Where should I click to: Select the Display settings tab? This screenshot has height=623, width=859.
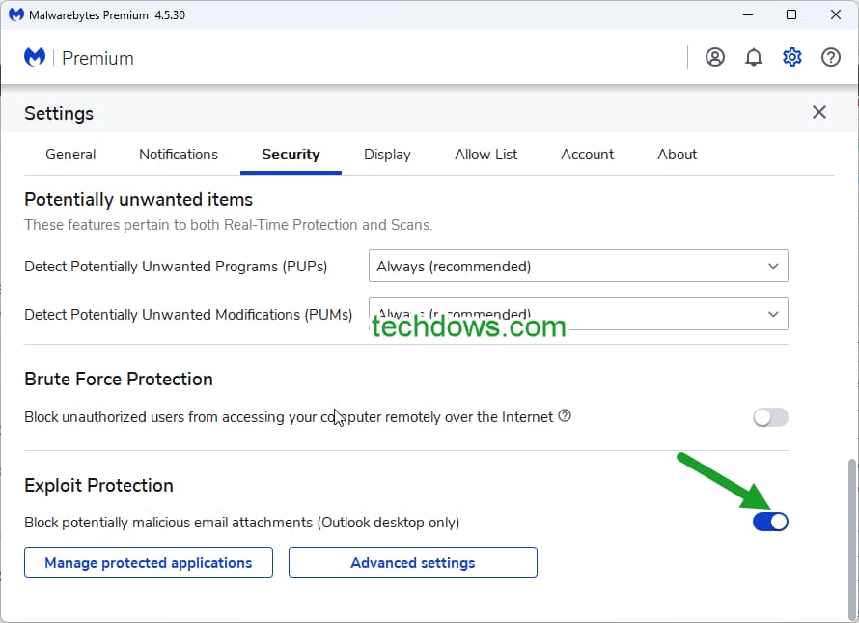[x=387, y=155]
